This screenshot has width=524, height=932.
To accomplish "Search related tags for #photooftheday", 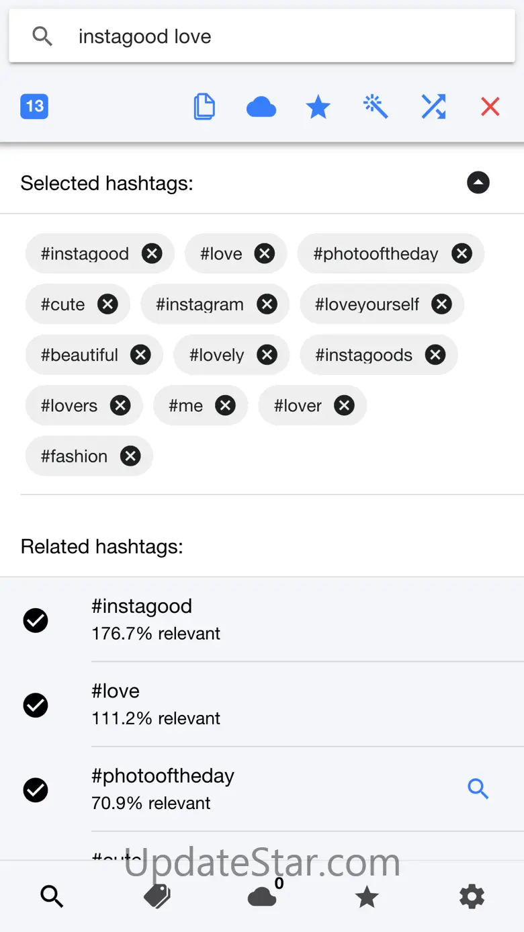I will (x=478, y=789).
